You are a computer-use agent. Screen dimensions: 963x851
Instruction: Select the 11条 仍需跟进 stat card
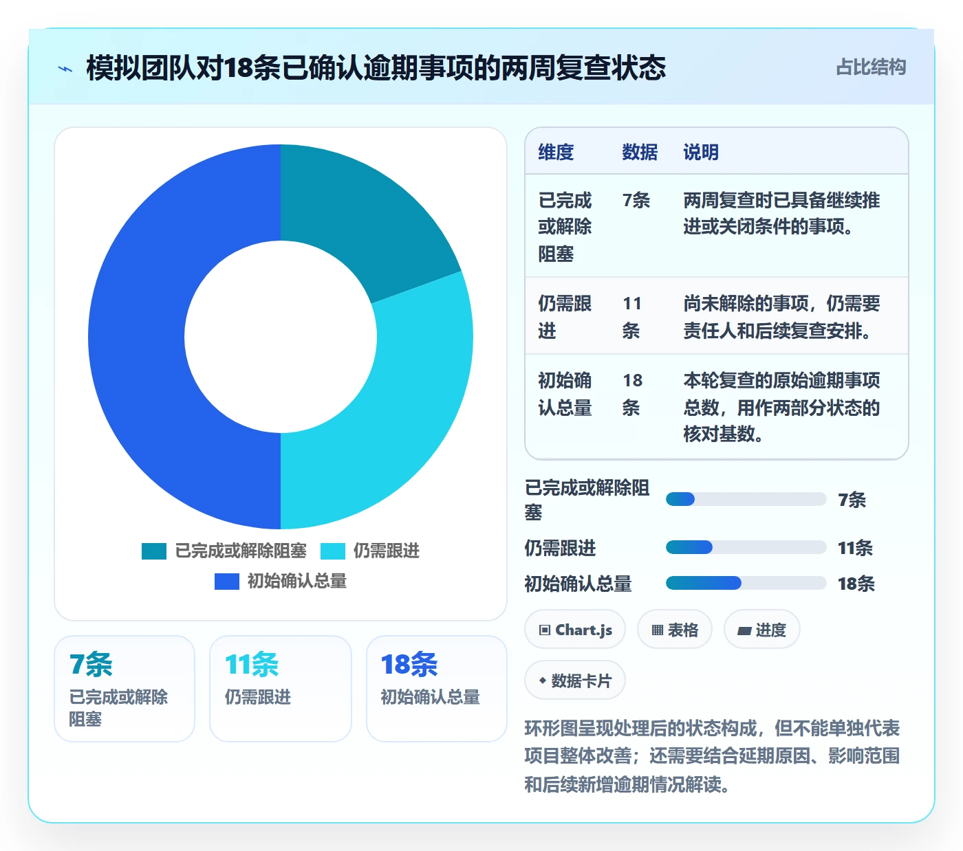[x=281, y=689]
